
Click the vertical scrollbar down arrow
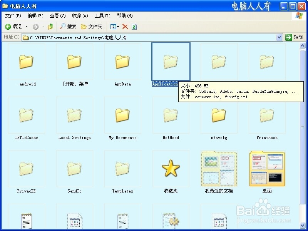302,225
